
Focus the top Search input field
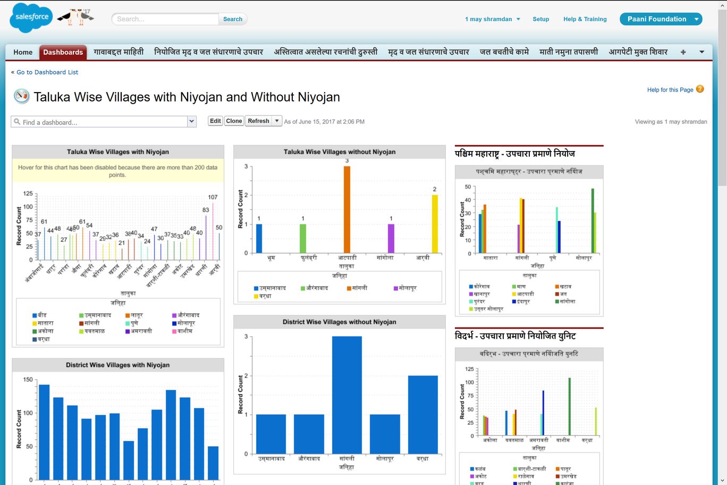pos(165,19)
